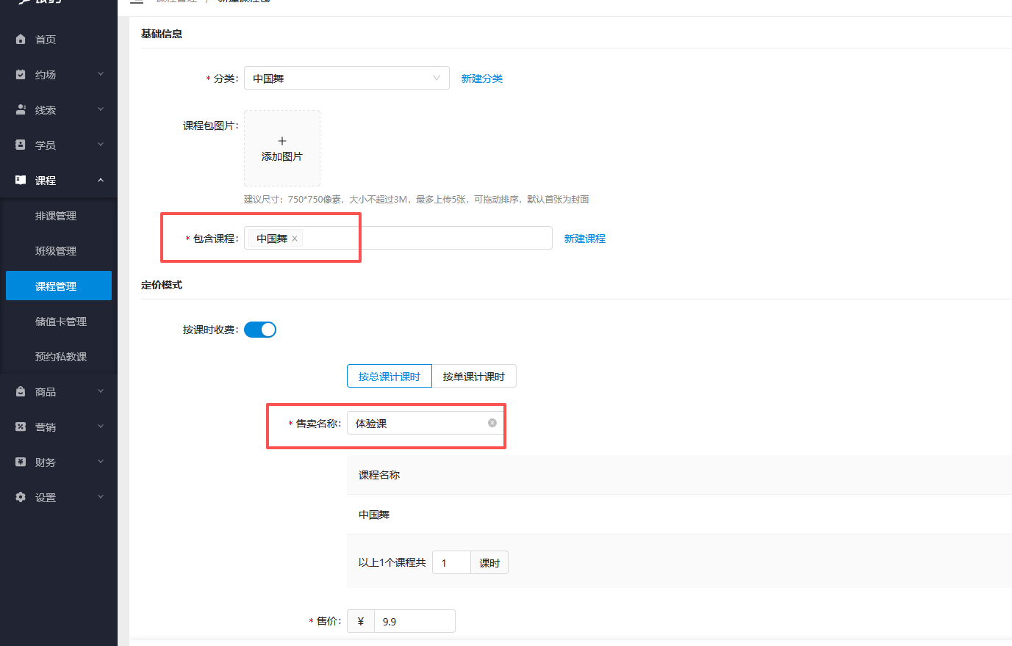
Task: Click the 售价 price input showing 9.9
Action: click(415, 620)
